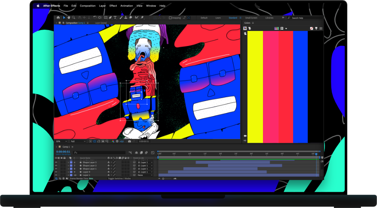Viewport: 377px width, 208px height.
Task: Click the color grid swatches icon
Action: click(x=276, y=28)
